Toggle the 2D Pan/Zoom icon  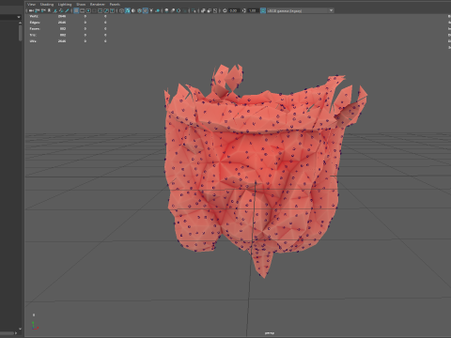pyautogui.click(x=61, y=10)
